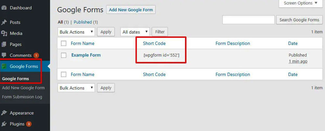This screenshot has width=325, height=131.
Task: Click the Media icon in sidebar
Action: [4, 33]
